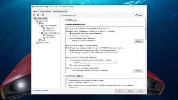Select Use current settings option

[x=70, y=50]
